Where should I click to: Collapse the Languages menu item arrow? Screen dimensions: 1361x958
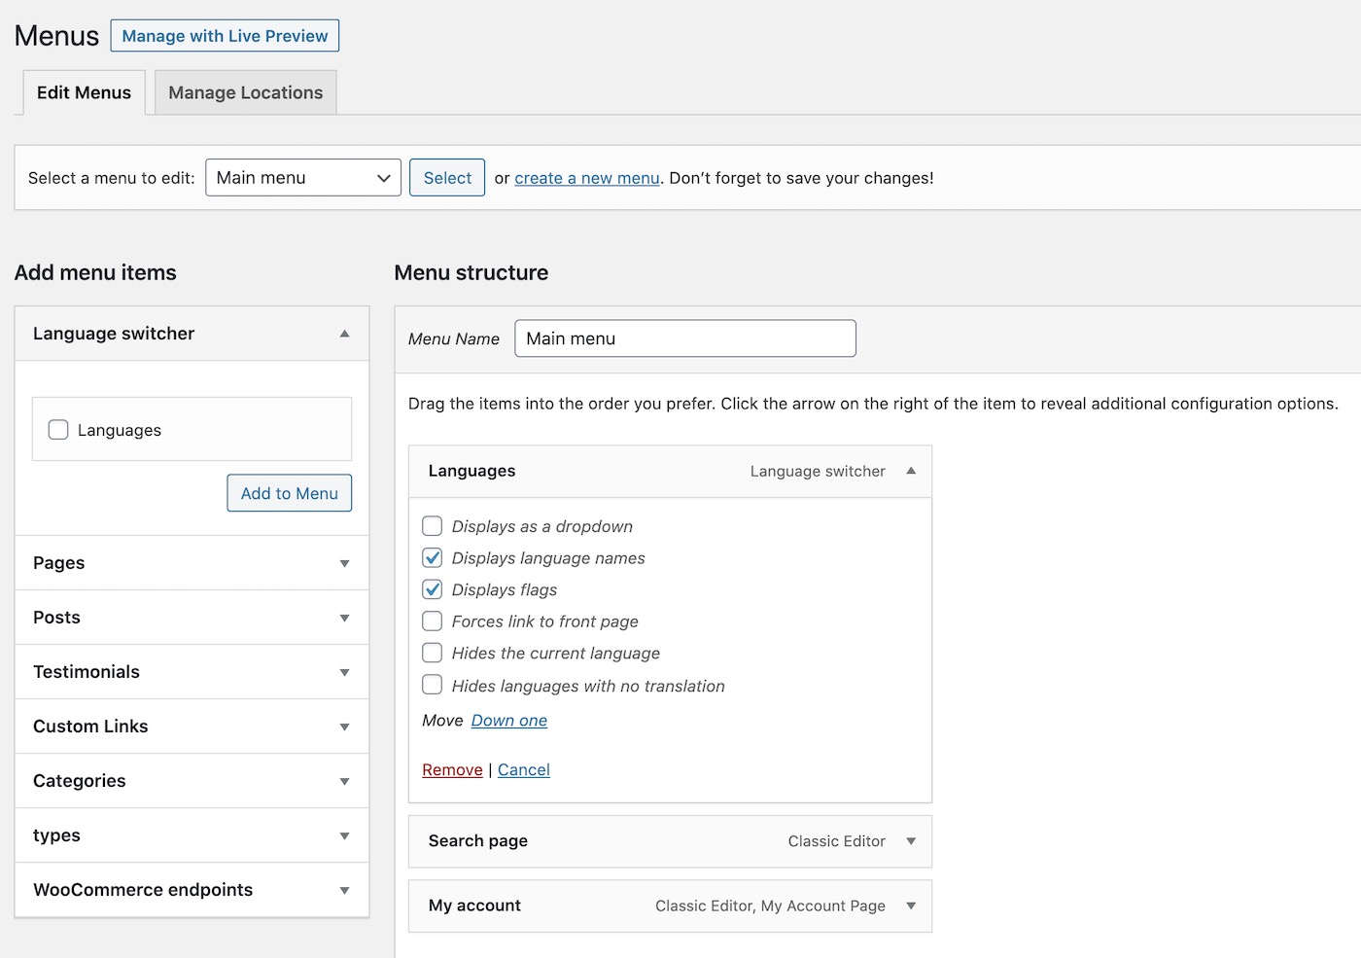pyautogui.click(x=911, y=471)
